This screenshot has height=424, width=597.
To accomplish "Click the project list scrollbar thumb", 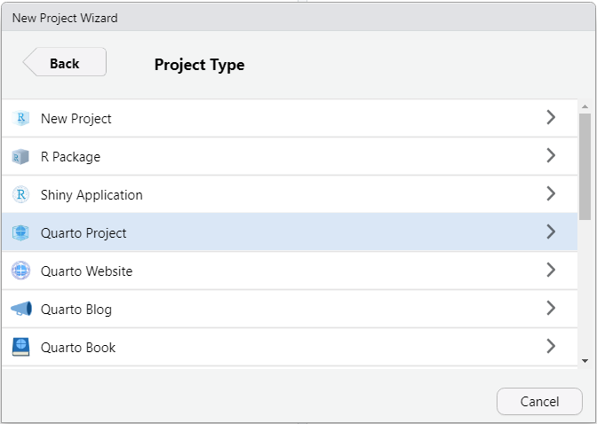I will click(x=585, y=164).
